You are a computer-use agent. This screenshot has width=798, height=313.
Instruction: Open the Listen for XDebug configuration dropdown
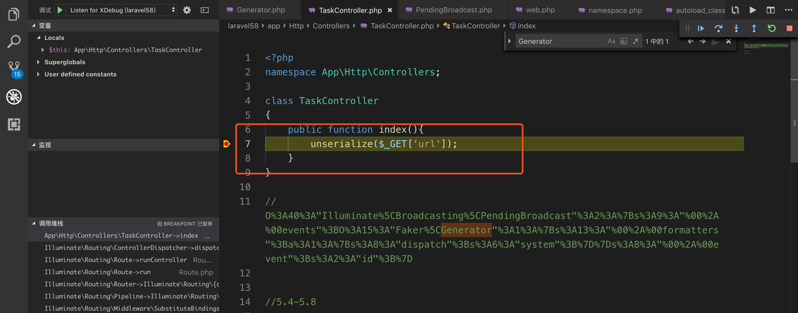122,10
